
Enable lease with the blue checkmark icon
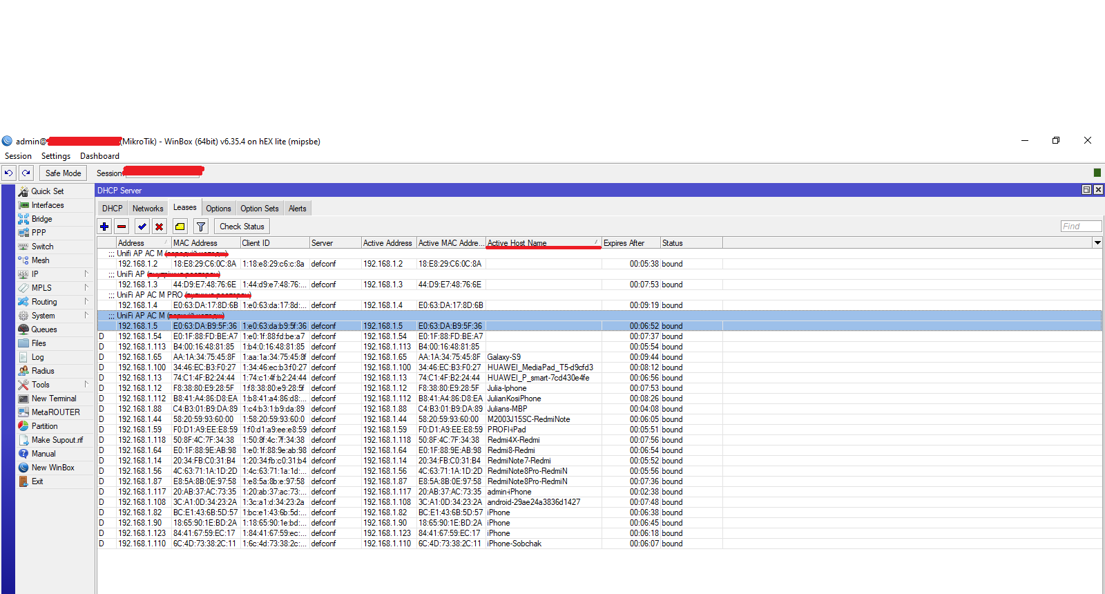coord(142,227)
